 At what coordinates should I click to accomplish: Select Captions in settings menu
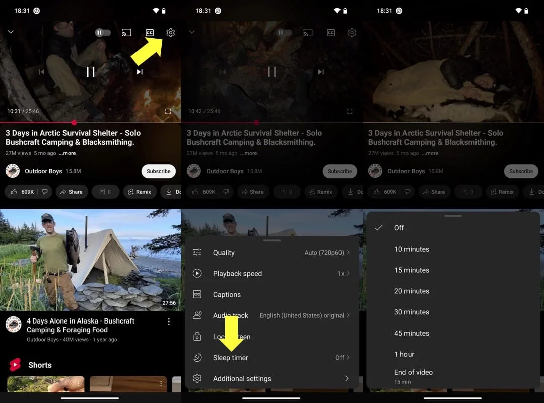[x=271, y=294]
